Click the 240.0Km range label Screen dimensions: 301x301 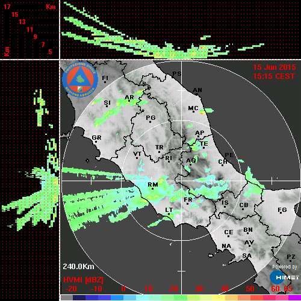78,267
